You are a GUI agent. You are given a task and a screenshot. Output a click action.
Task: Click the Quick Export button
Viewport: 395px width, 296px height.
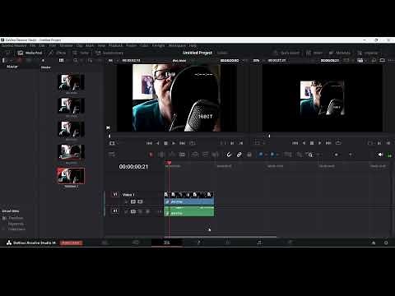(286, 53)
